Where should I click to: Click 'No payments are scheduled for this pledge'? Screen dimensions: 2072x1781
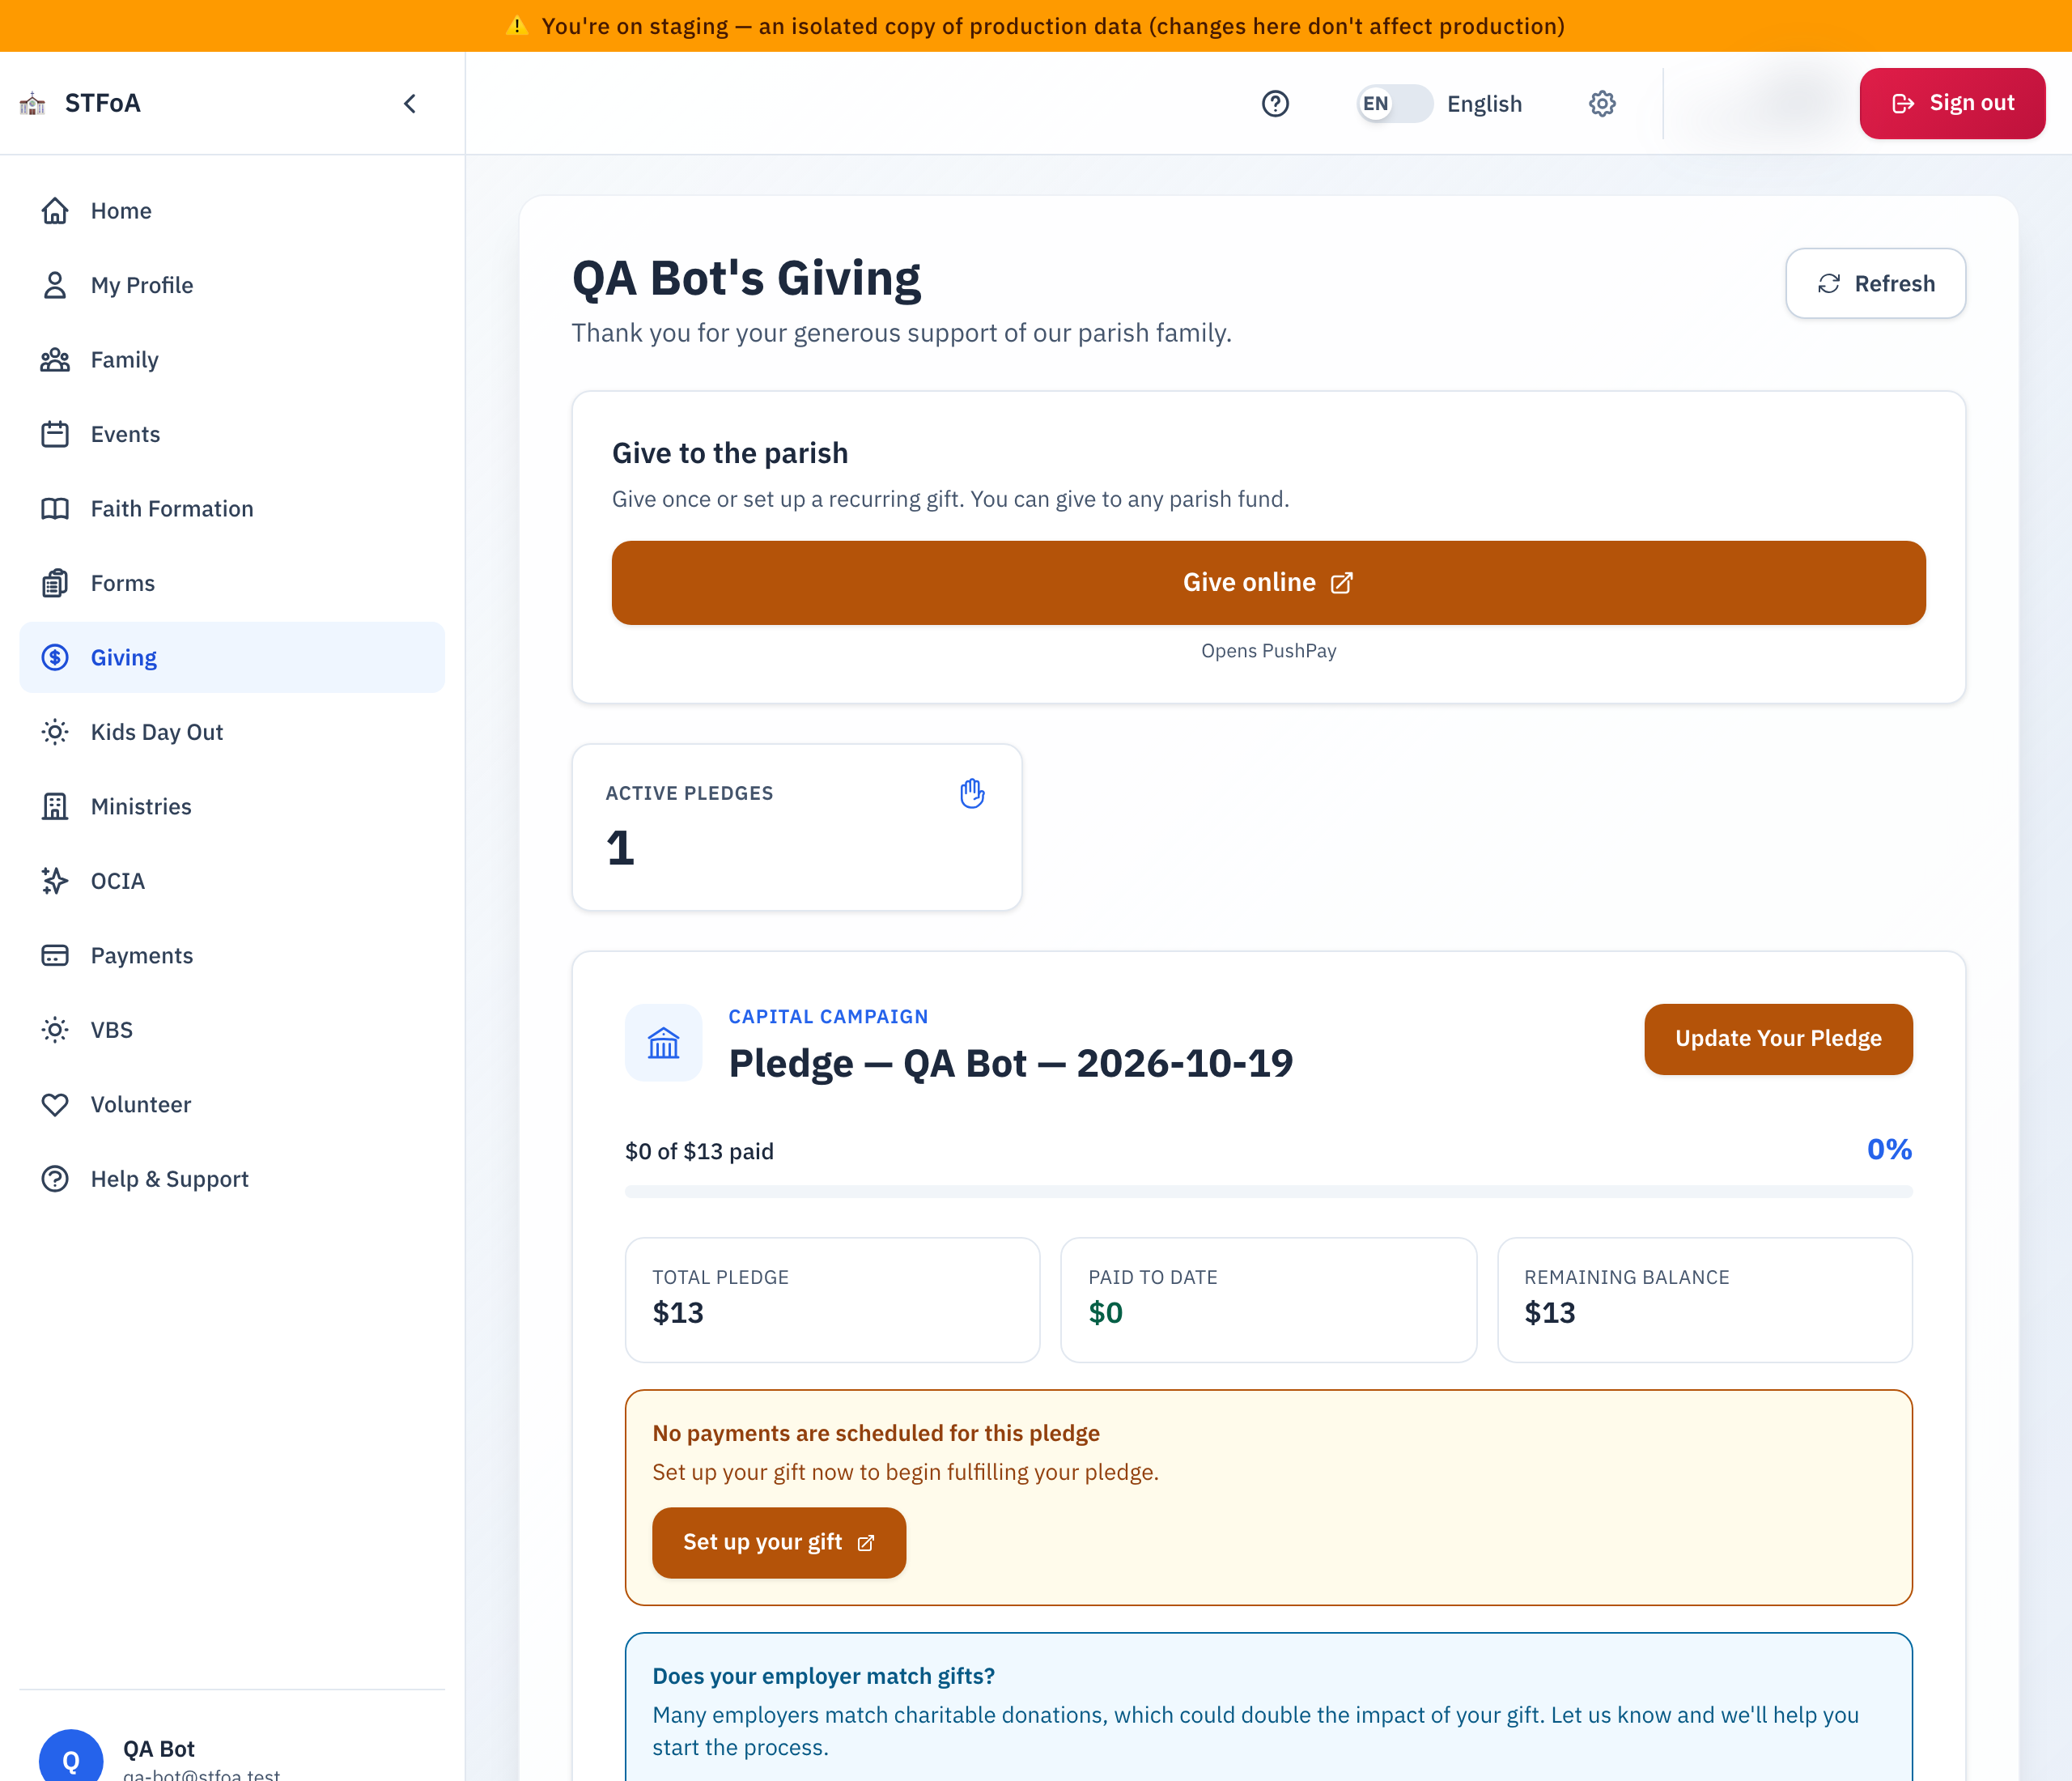pos(875,1433)
